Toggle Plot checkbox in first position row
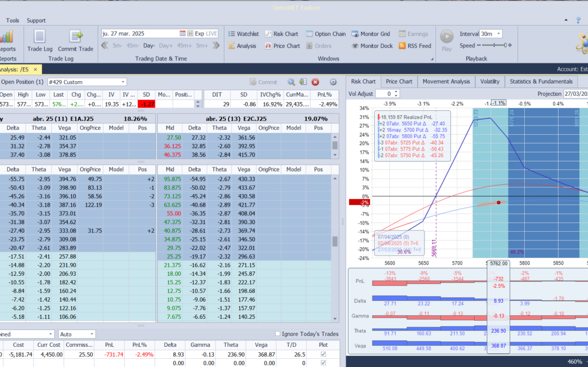Viewport: 588px width, 367px height. click(324, 354)
